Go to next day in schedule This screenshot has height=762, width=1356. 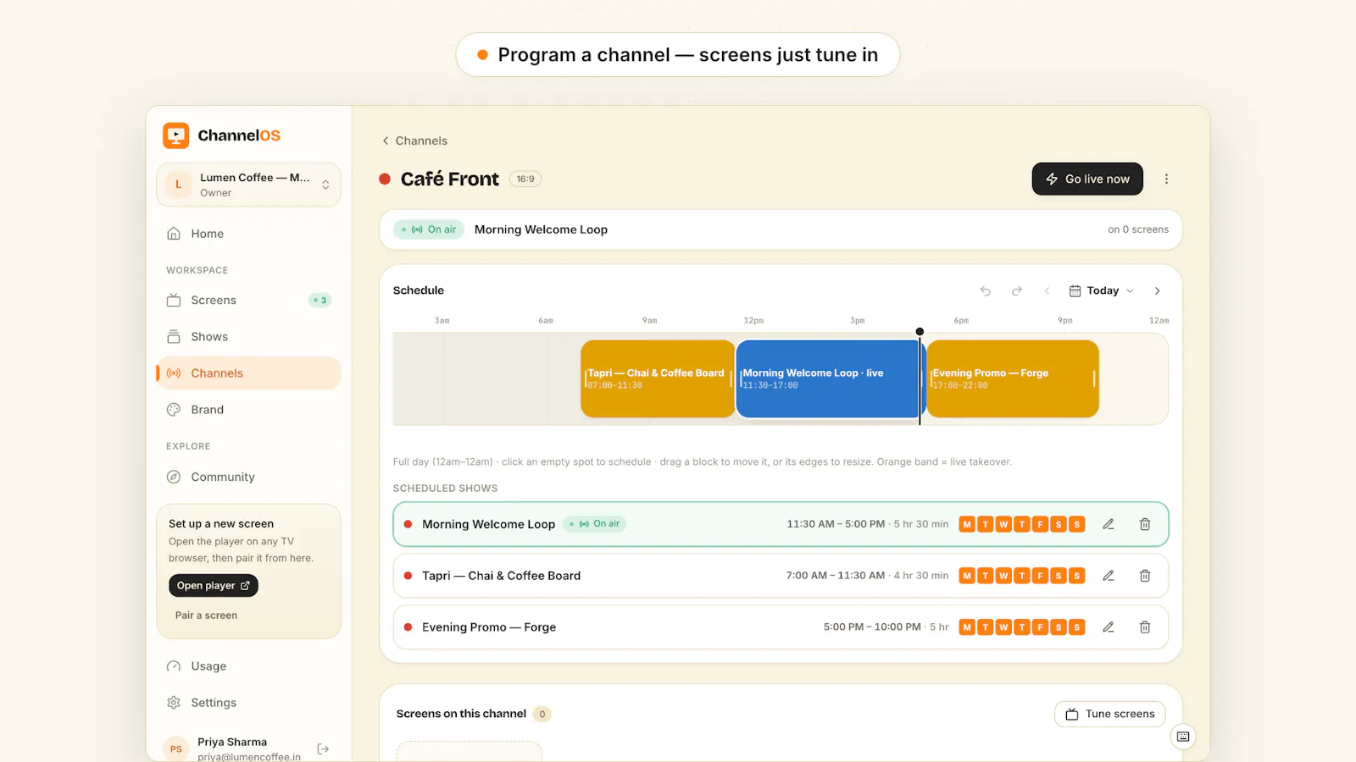1157,291
